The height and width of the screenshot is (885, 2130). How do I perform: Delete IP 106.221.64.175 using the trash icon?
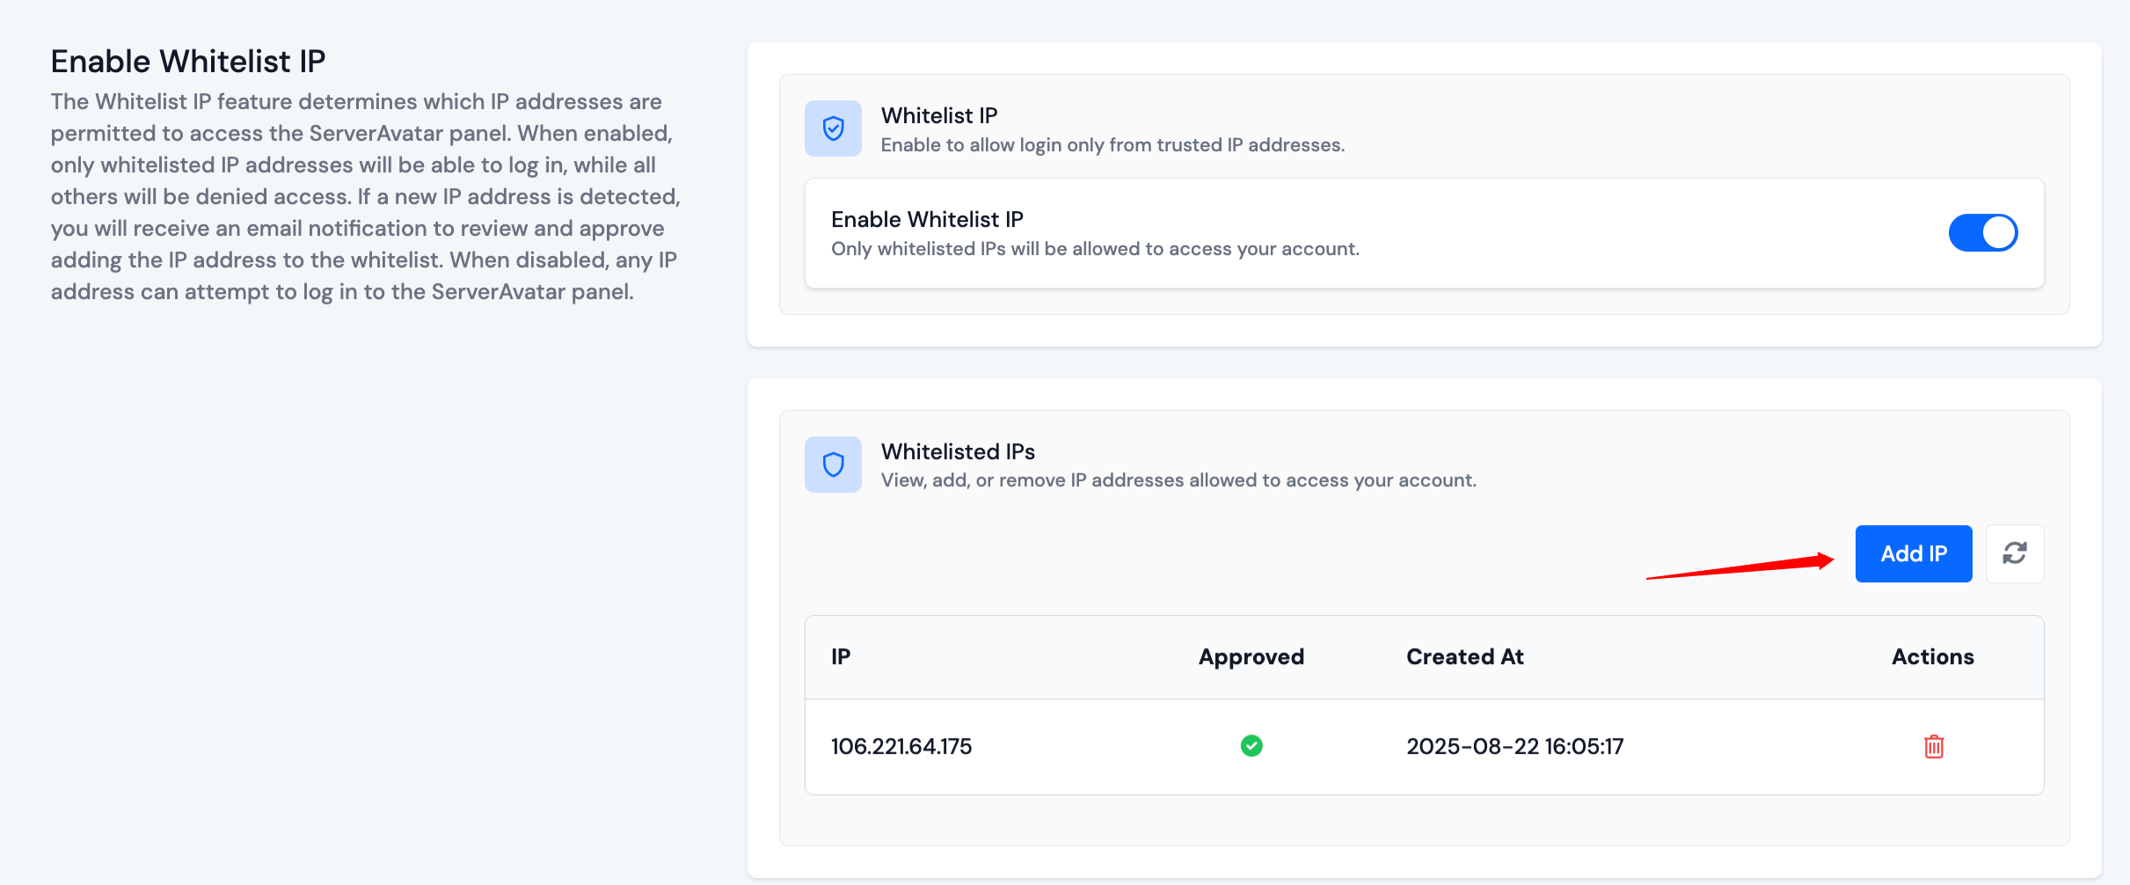(1933, 746)
